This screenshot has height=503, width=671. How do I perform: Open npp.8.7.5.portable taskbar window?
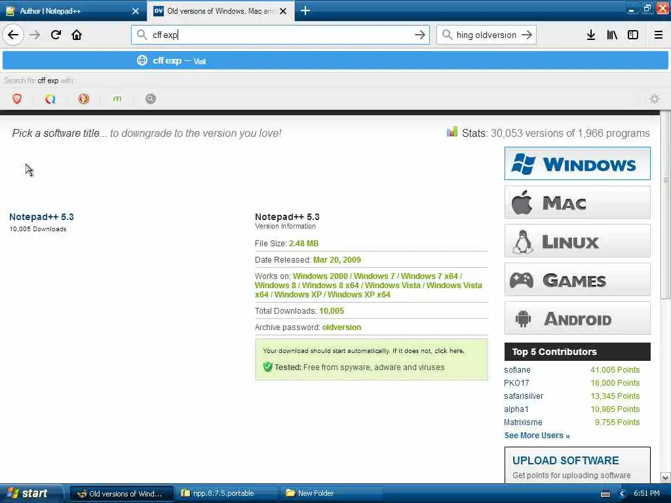[x=226, y=494]
